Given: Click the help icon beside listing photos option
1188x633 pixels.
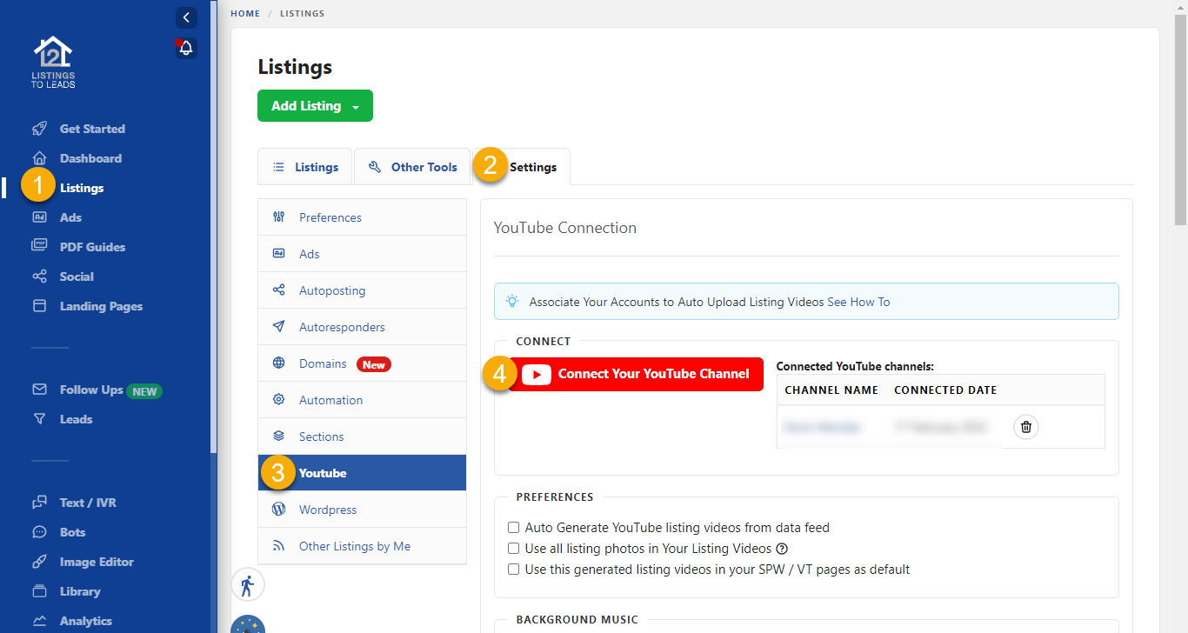Looking at the screenshot, I should click(x=782, y=549).
